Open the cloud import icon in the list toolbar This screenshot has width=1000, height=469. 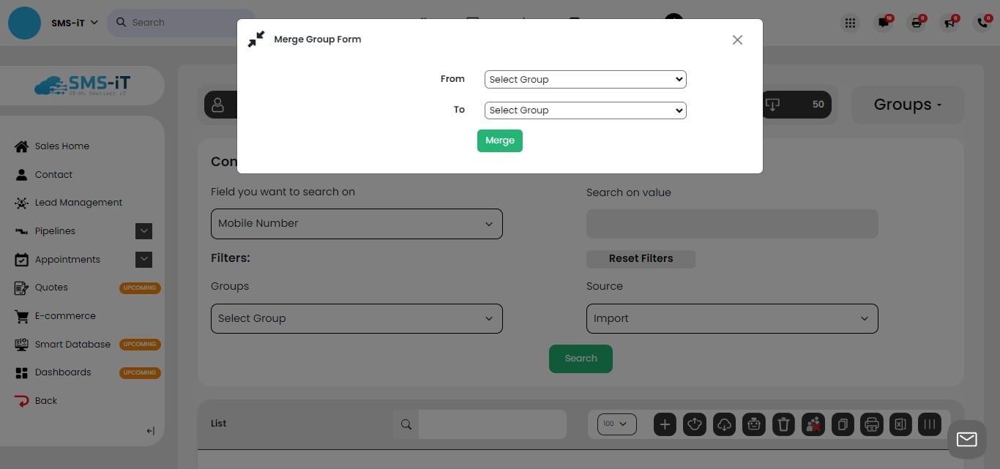coord(724,424)
